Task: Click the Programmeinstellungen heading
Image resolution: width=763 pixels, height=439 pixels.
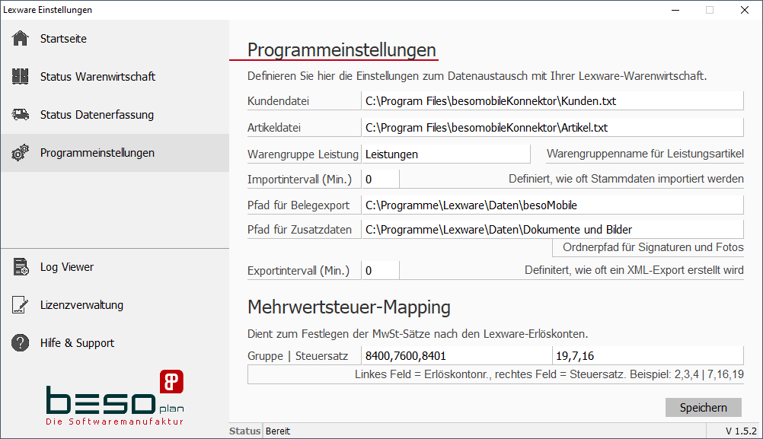Action: coord(342,50)
